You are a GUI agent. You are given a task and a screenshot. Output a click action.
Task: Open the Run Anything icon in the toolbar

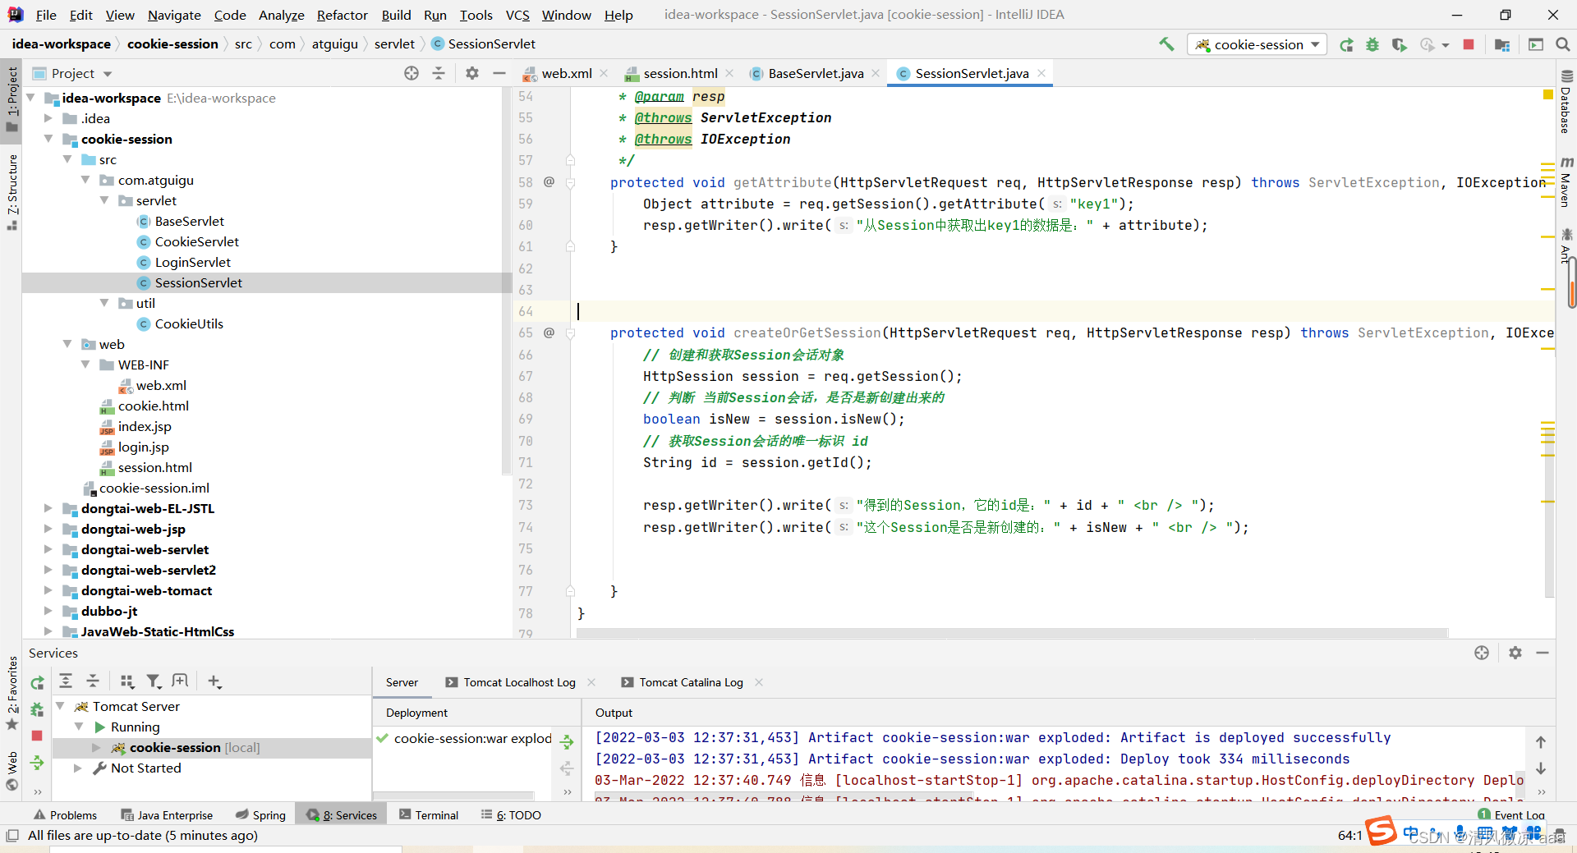pyautogui.click(x=1536, y=44)
